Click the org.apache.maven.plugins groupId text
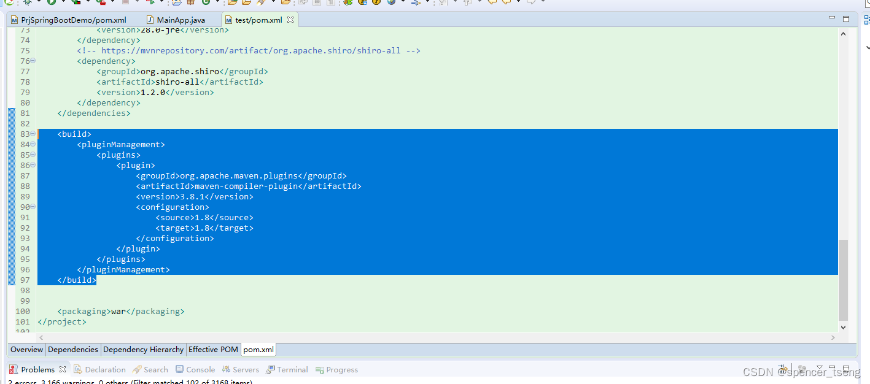Screen dimensions: 870x384 click(x=239, y=175)
